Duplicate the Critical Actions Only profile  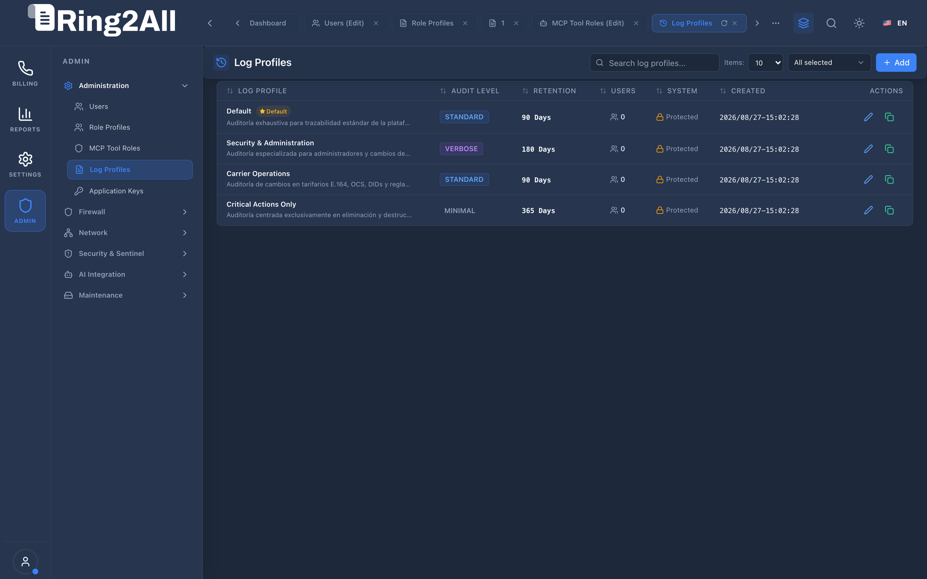(x=889, y=210)
